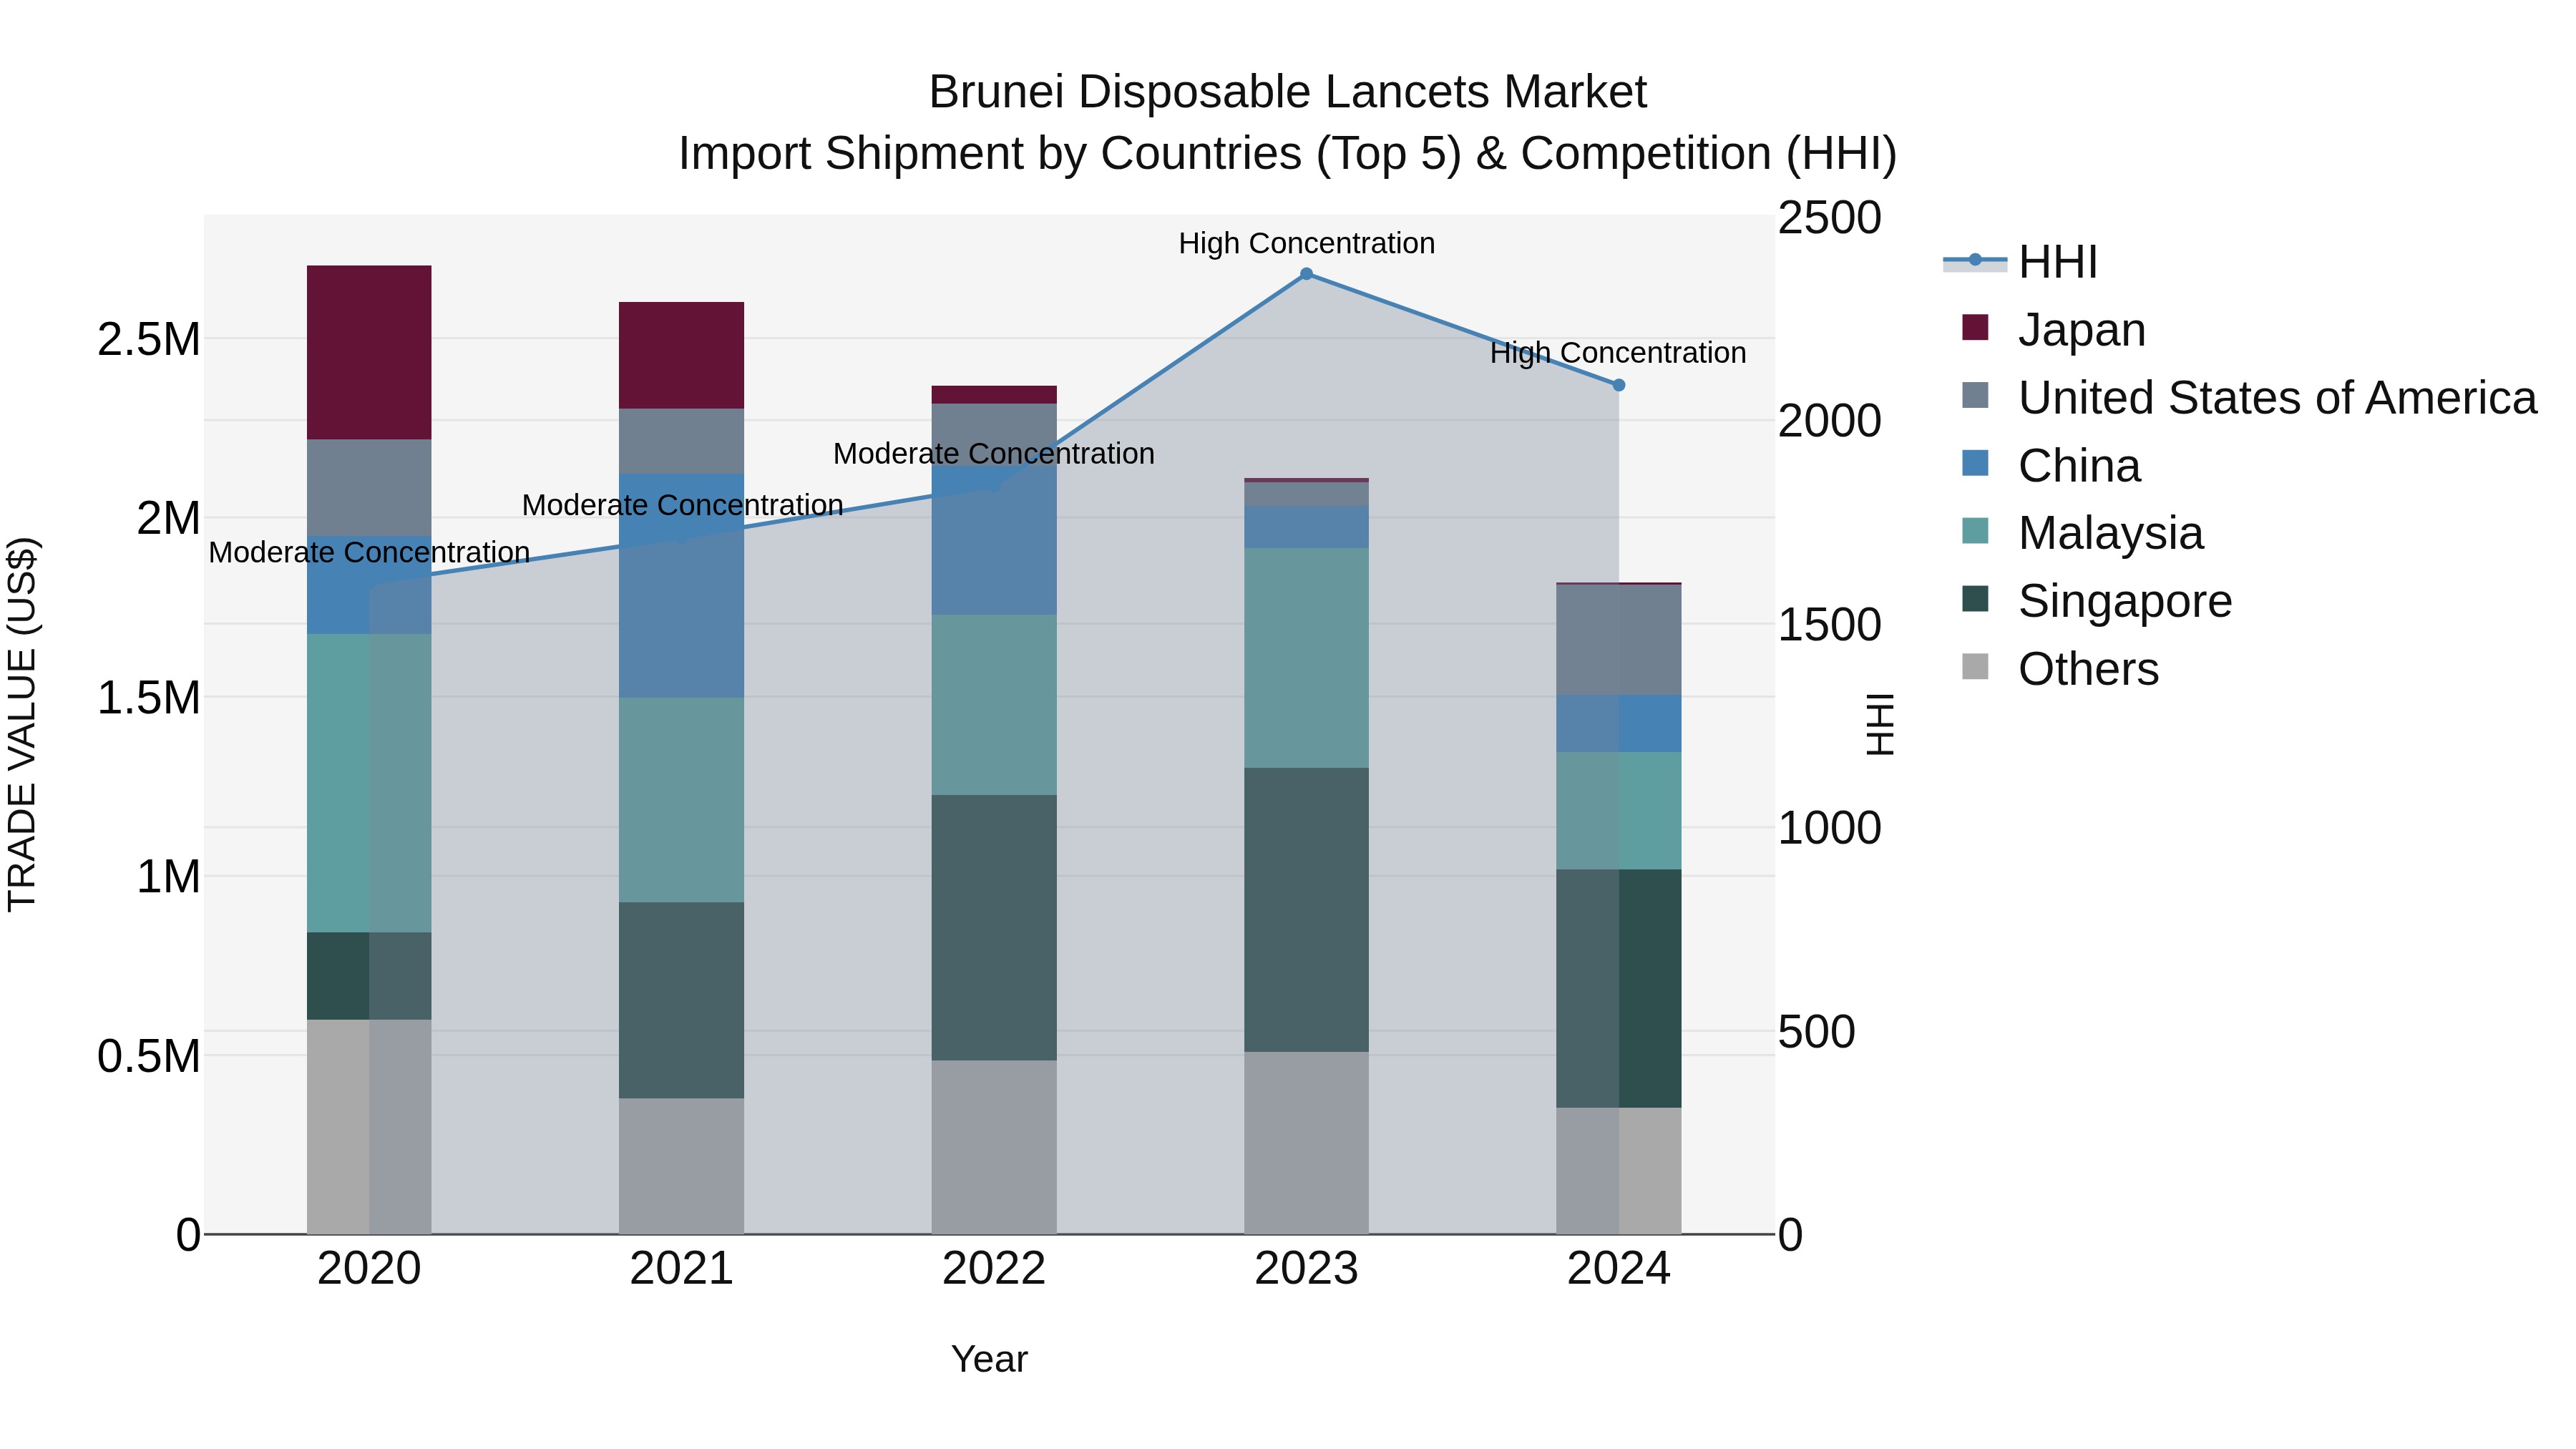The width and height of the screenshot is (2576, 1449).
Task: Click the Moderate Concentration label for 2020
Action: (369, 552)
